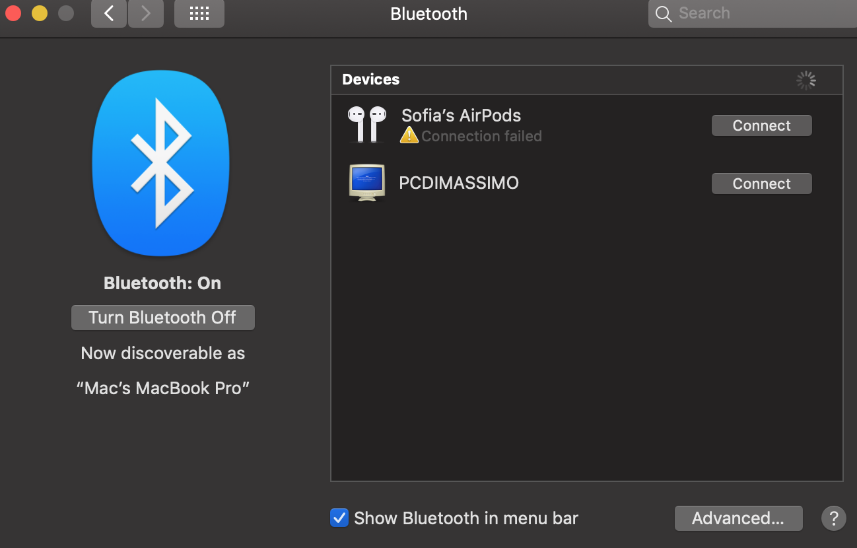Click the loading spinner in Devices header
This screenshot has height=548, width=857.
point(806,81)
